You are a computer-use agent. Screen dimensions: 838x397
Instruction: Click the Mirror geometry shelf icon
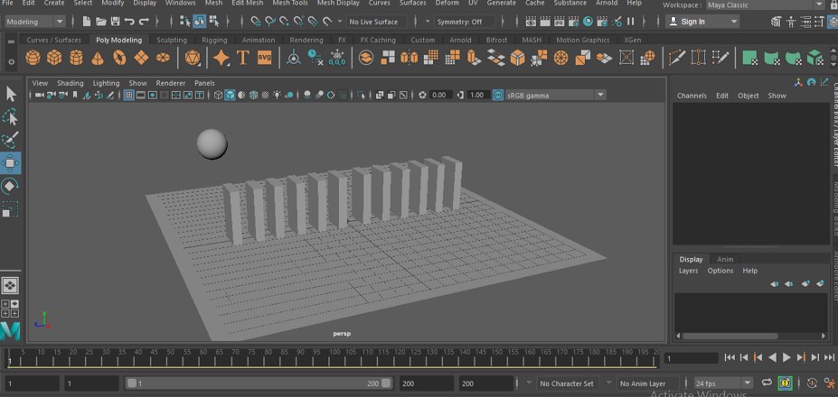coord(409,57)
